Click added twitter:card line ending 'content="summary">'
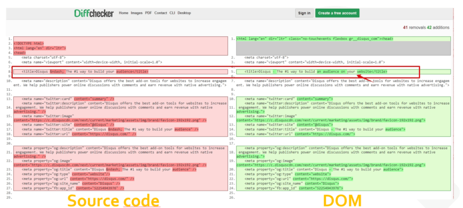The width and height of the screenshot is (463, 208). click(288, 99)
